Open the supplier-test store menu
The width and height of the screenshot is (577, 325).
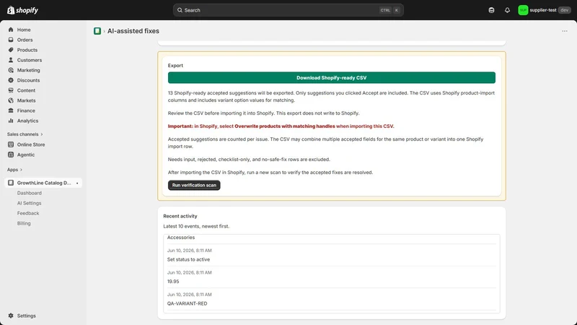click(545, 10)
